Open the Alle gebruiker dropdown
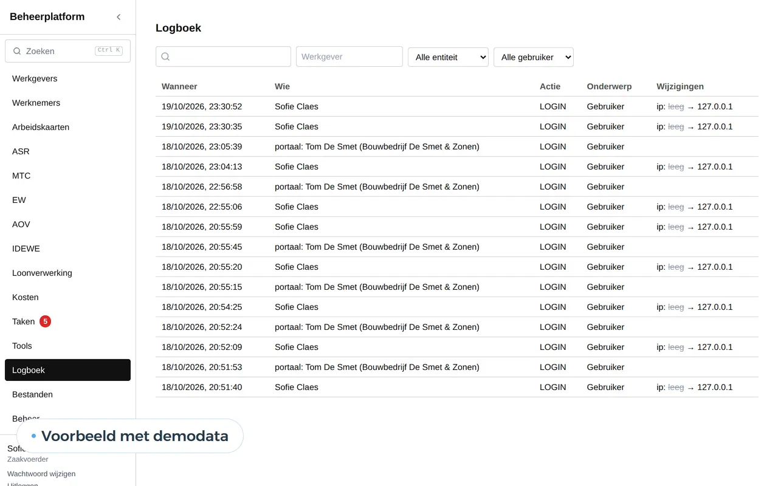 click(534, 56)
